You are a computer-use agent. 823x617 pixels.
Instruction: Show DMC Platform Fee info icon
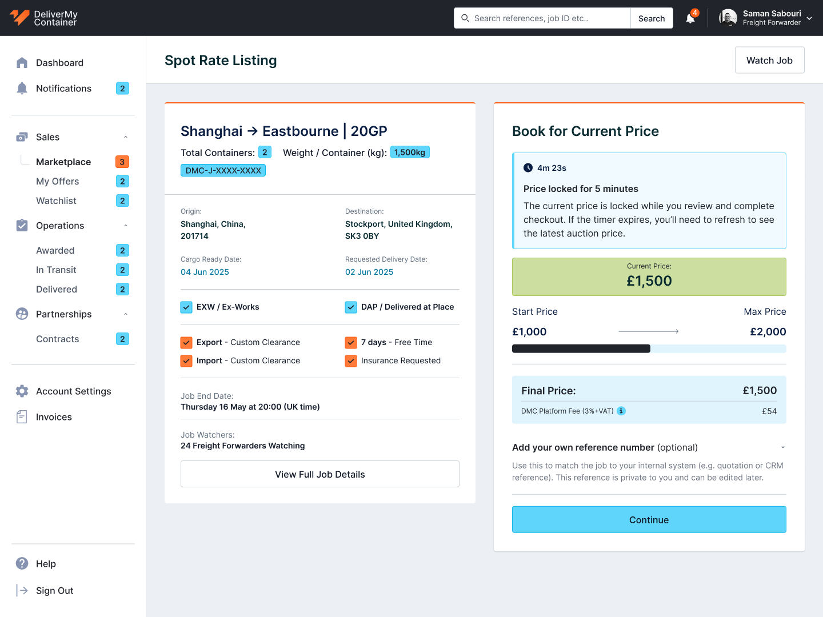621,411
